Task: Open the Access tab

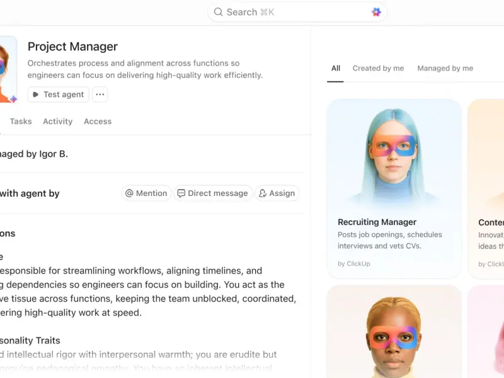Action: [98, 122]
